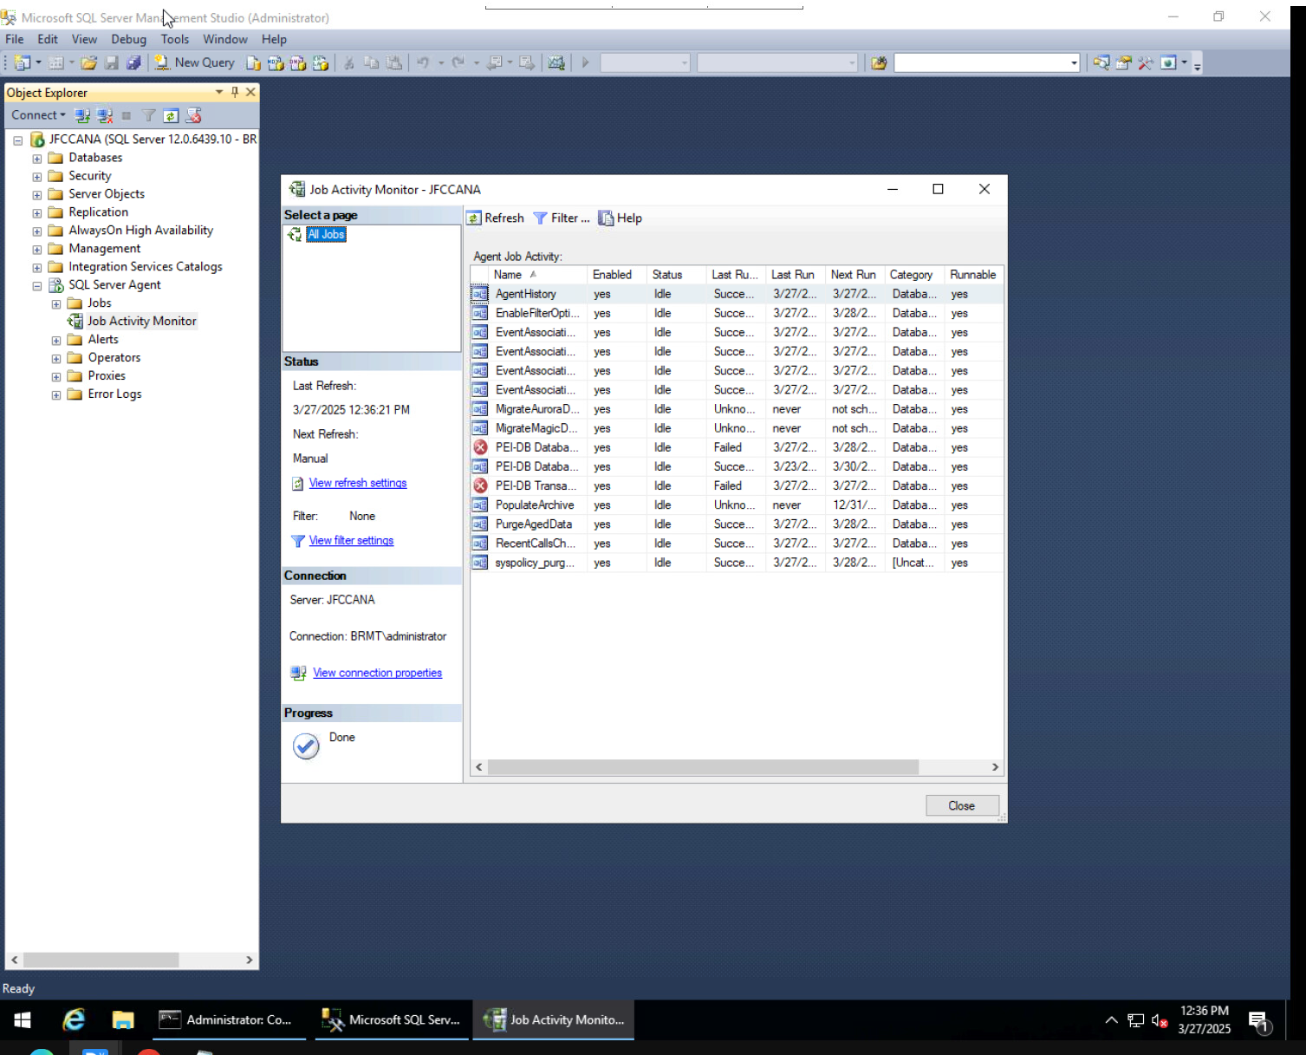
Task: Click the Find in Files icon in toolbar
Action: (x=1101, y=62)
